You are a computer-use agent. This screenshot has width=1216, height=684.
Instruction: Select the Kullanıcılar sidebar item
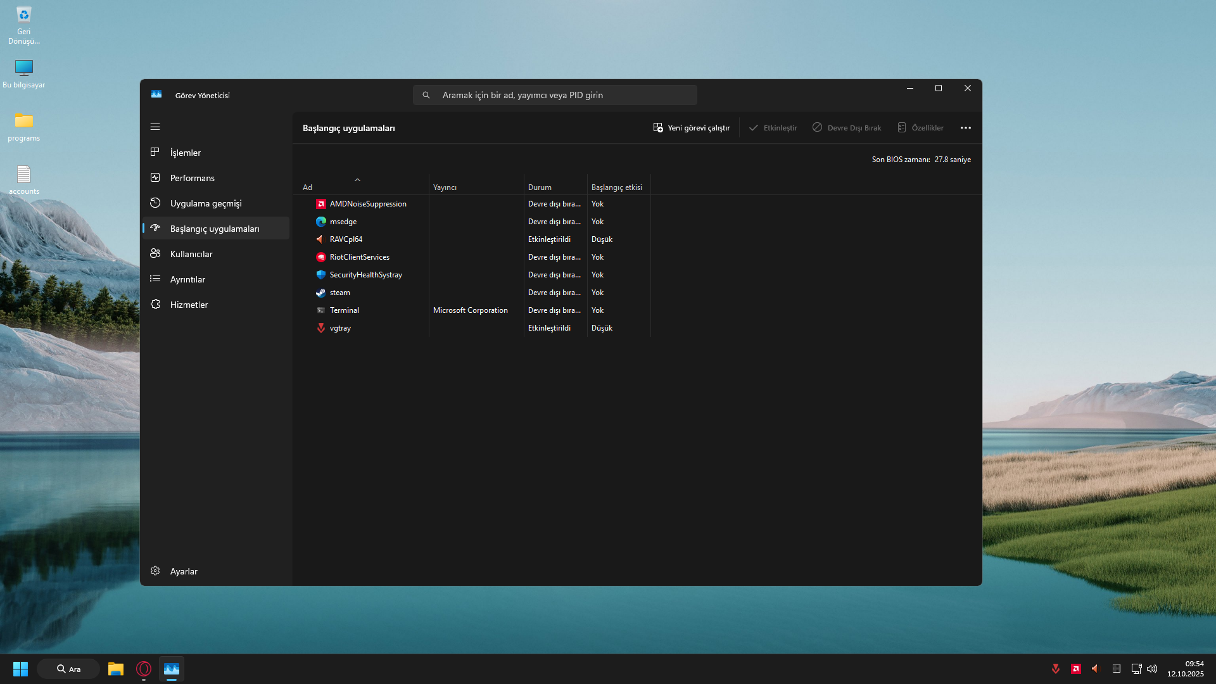(191, 254)
